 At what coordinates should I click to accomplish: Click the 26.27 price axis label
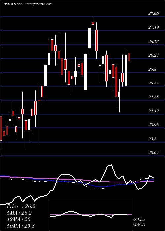pos(153,55)
